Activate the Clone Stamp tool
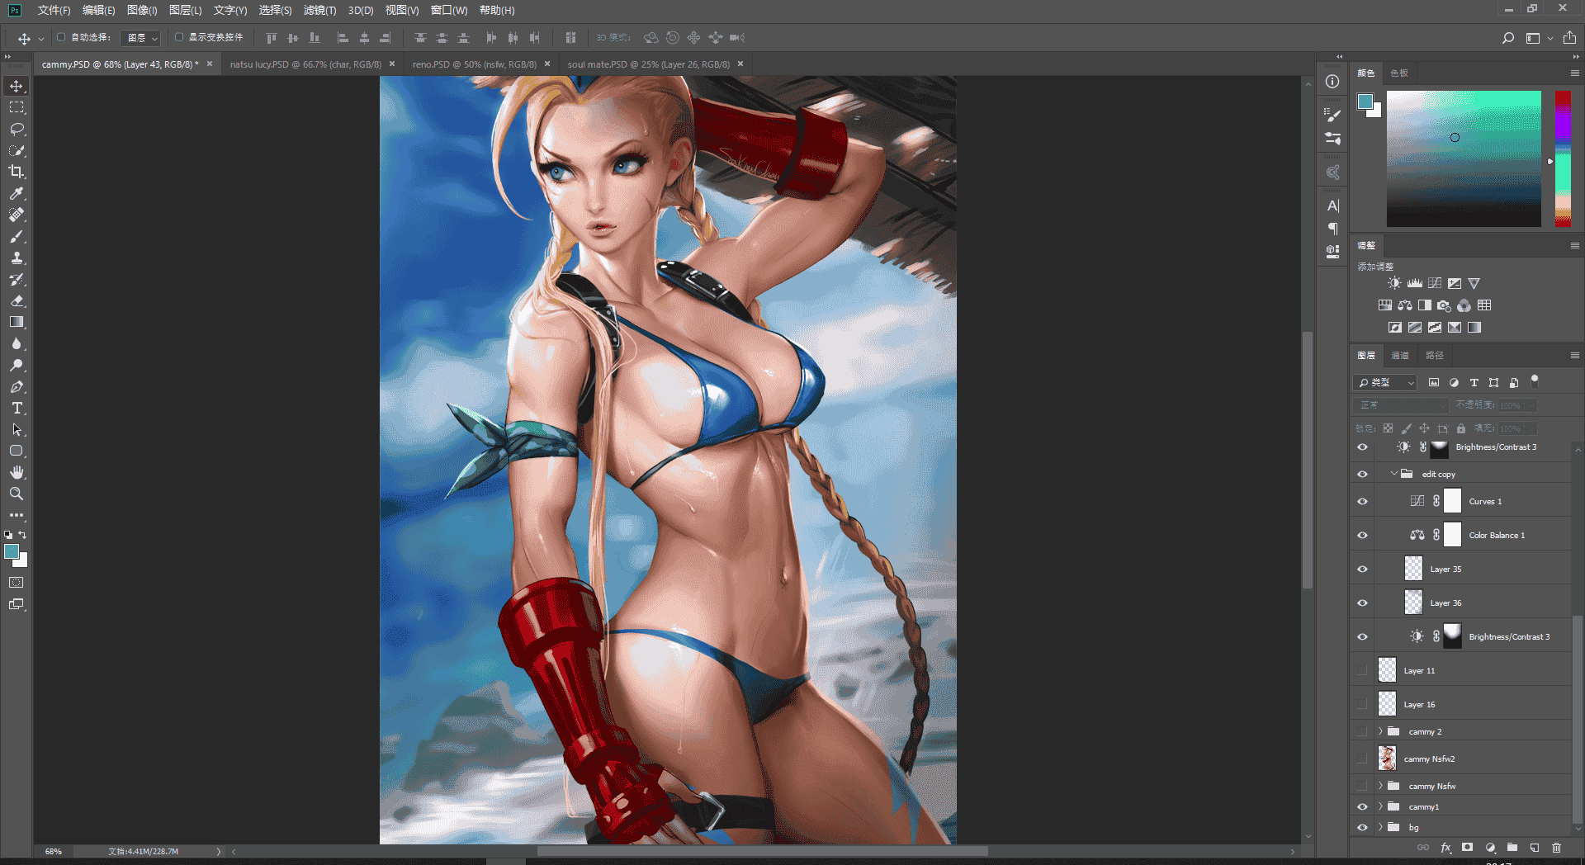Screen dimensions: 1585x865 point(17,258)
